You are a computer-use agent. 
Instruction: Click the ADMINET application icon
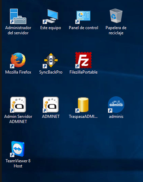click(51, 104)
